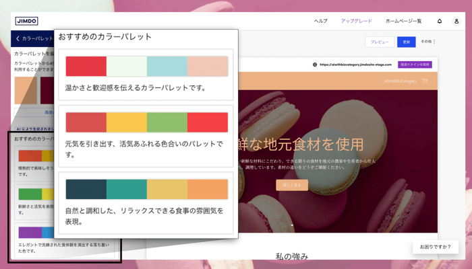Open the お困りですか? help widget
Image resolution: width=472 pixels, height=269 pixels.
click(436, 247)
